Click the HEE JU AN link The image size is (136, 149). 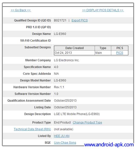(x=62, y=136)
